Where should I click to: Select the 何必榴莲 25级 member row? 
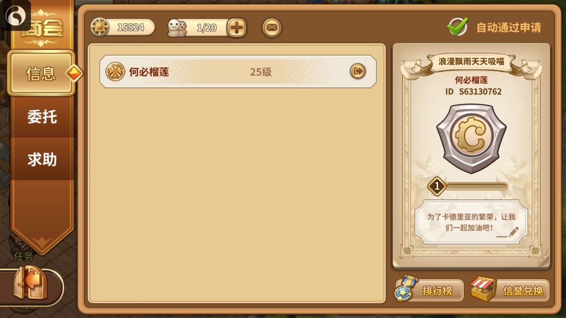click(x=238, y=71)
